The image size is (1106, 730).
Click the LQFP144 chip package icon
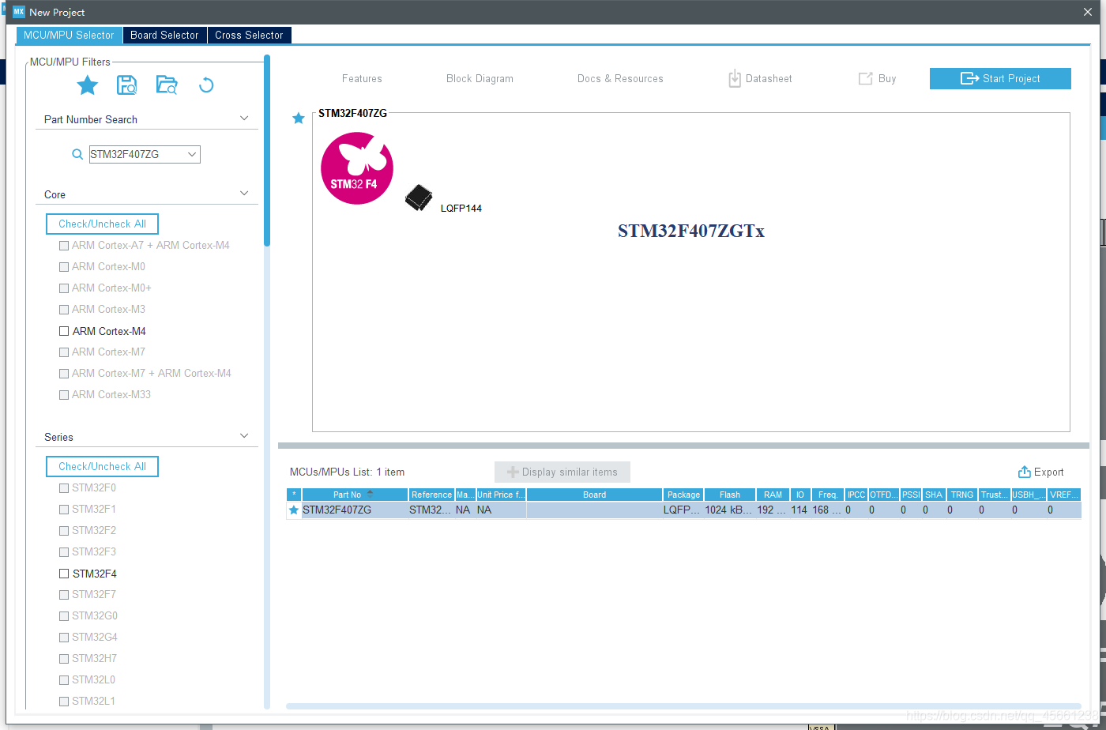(419, 198)
